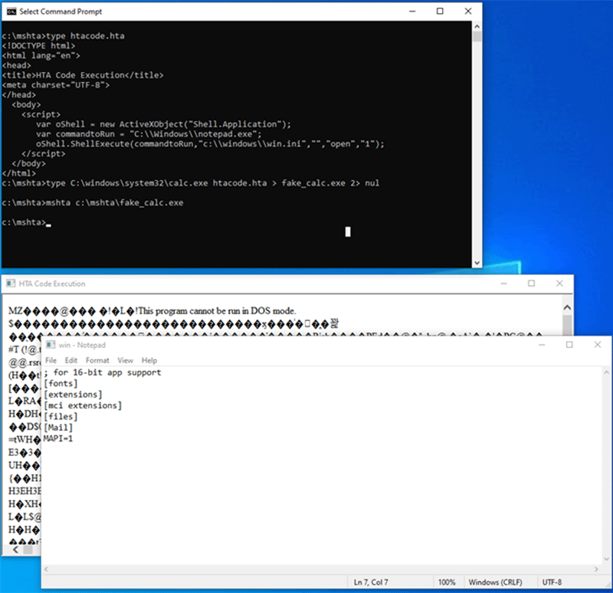Screen dimensions: 613x593
Task: Close the HTA Code Execution window
Action: click(x=559, y=283)
